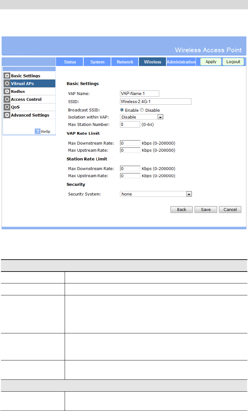Click the SSID input field
The image size is (248, 411).
pos(156,101)
